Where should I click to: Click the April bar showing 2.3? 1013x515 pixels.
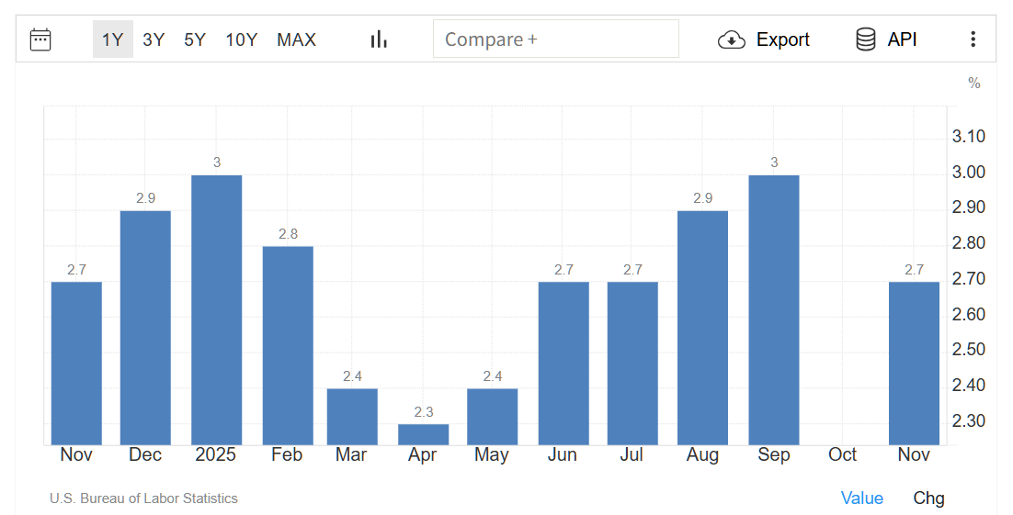point(424,434)
